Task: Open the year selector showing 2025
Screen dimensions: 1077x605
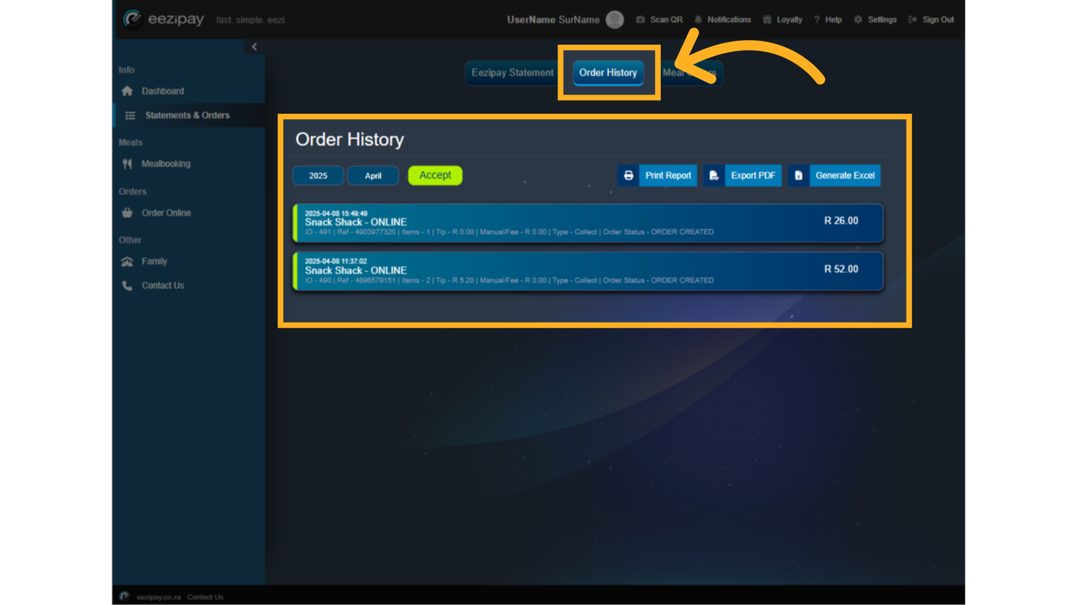Action: pos(318,175)
